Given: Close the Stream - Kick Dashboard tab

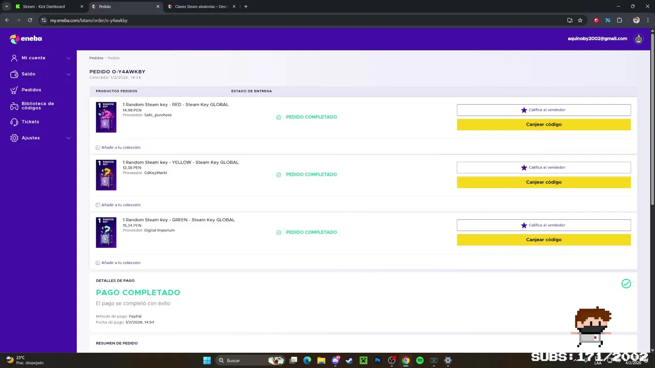Looking at the screenshot, I should click(x=81, y=7).
